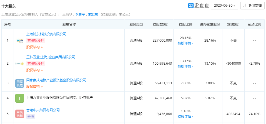Image resolution: width=266 pixels, height=124 pixels.
Task: Open 上海浦东科技投资有限公司 company link
Action: [46, 34]
